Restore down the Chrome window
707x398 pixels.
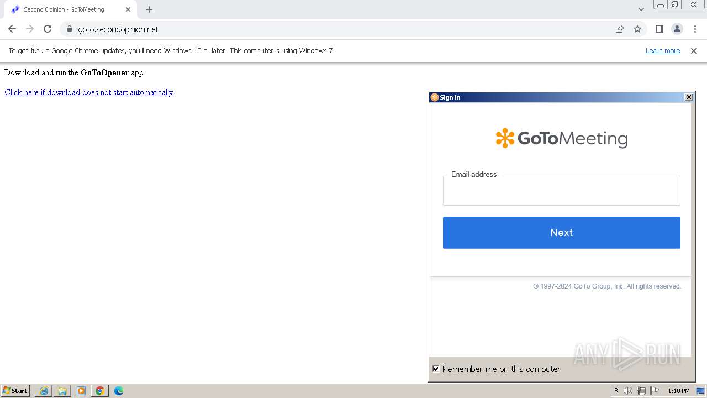[674, 5]
